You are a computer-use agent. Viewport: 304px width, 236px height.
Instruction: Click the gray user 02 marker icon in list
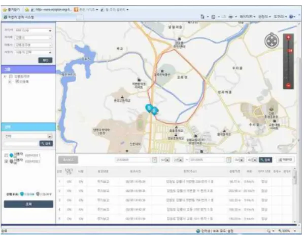tap(11, 161)
